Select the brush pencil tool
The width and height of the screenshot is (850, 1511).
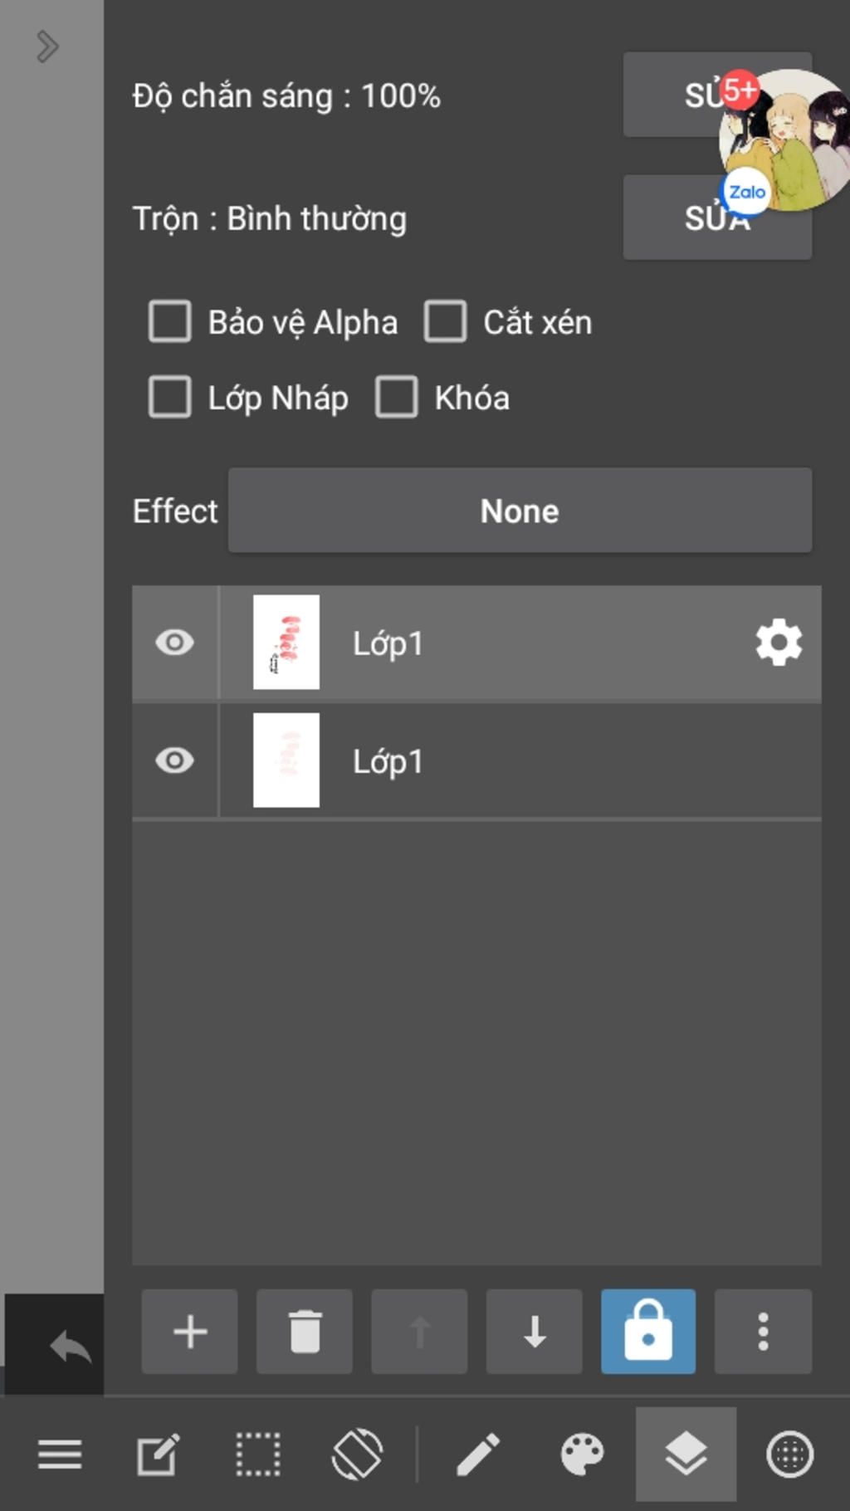coord(478,1455)
